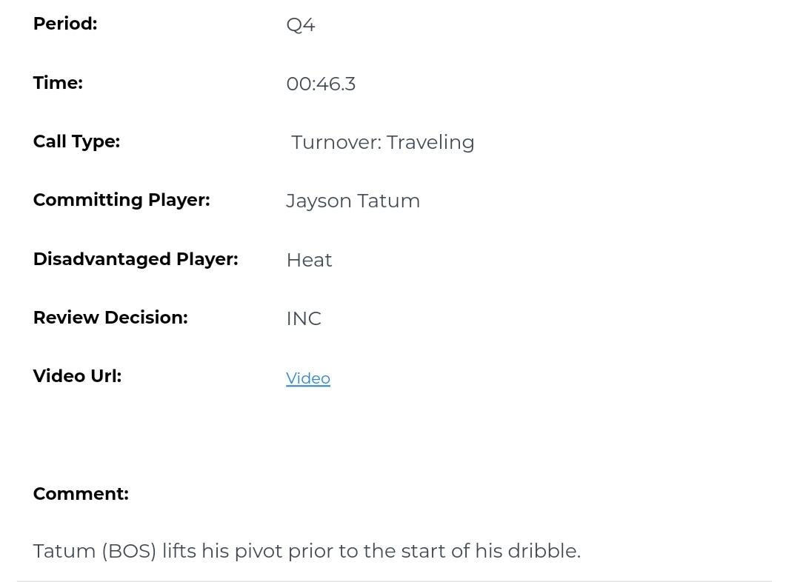Select the INC review decision value
Screen dimensions: 800x582
304,318
